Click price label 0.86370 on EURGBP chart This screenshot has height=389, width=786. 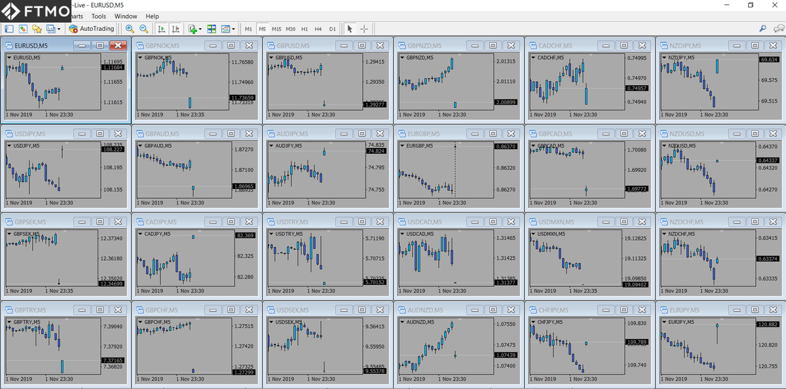click(506, 146)
